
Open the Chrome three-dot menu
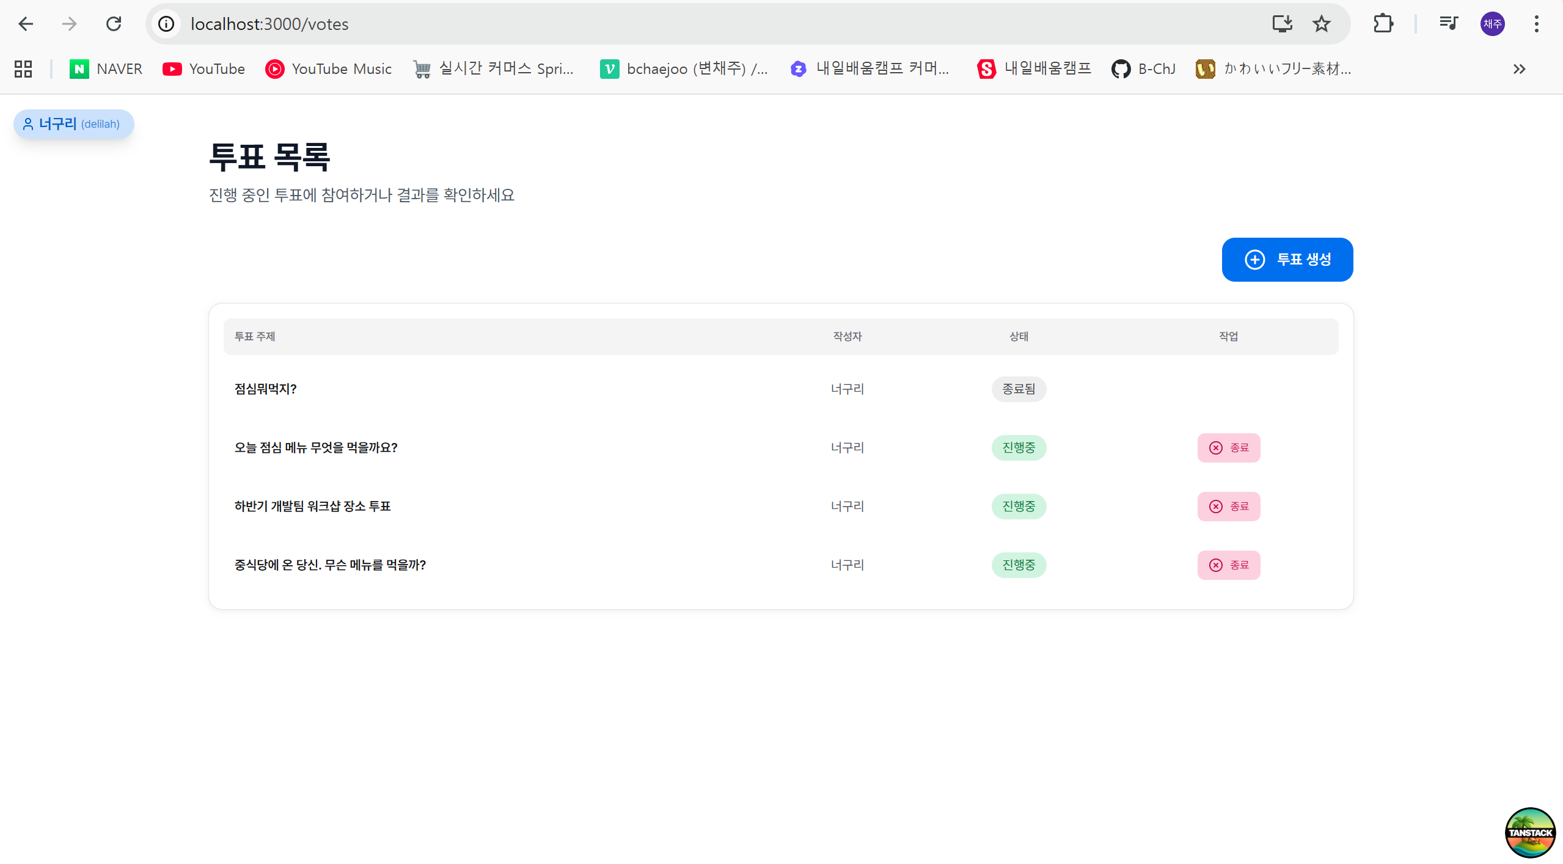(x=1536, y=24)
